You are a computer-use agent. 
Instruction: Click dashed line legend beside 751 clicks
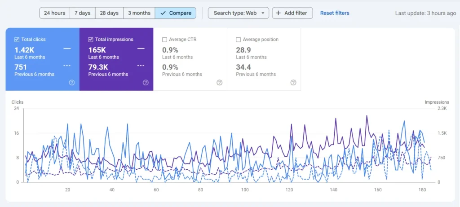click(x=67, y=66)
